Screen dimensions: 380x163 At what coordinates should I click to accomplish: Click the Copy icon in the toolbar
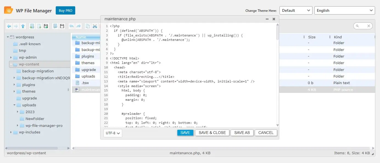click(x=88, y=26)
